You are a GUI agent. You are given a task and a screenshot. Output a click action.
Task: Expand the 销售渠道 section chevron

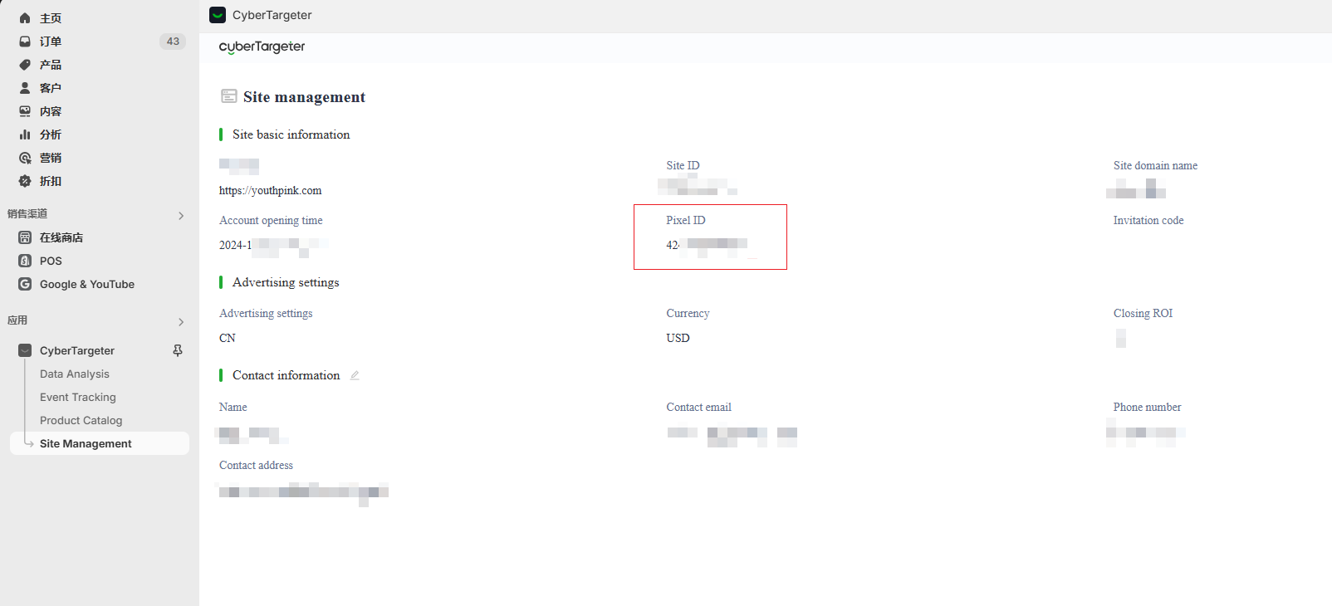[x=181, y=216]
